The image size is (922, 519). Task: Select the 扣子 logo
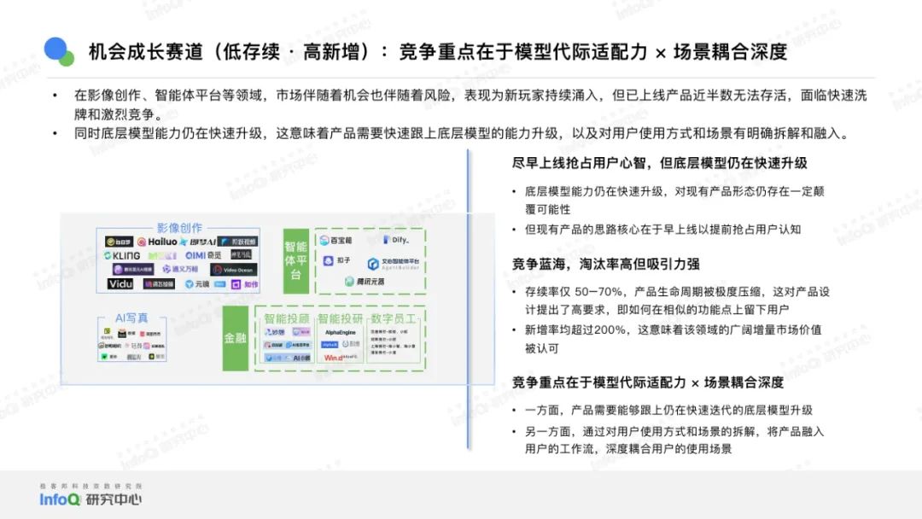click(337, 260)
